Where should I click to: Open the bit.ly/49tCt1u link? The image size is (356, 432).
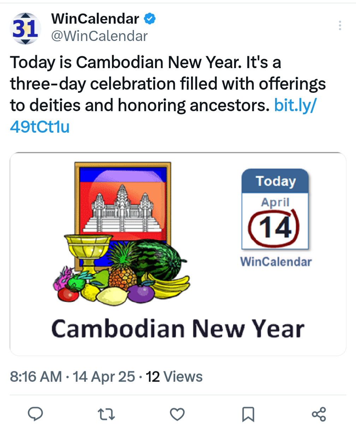tap(162, 116)
